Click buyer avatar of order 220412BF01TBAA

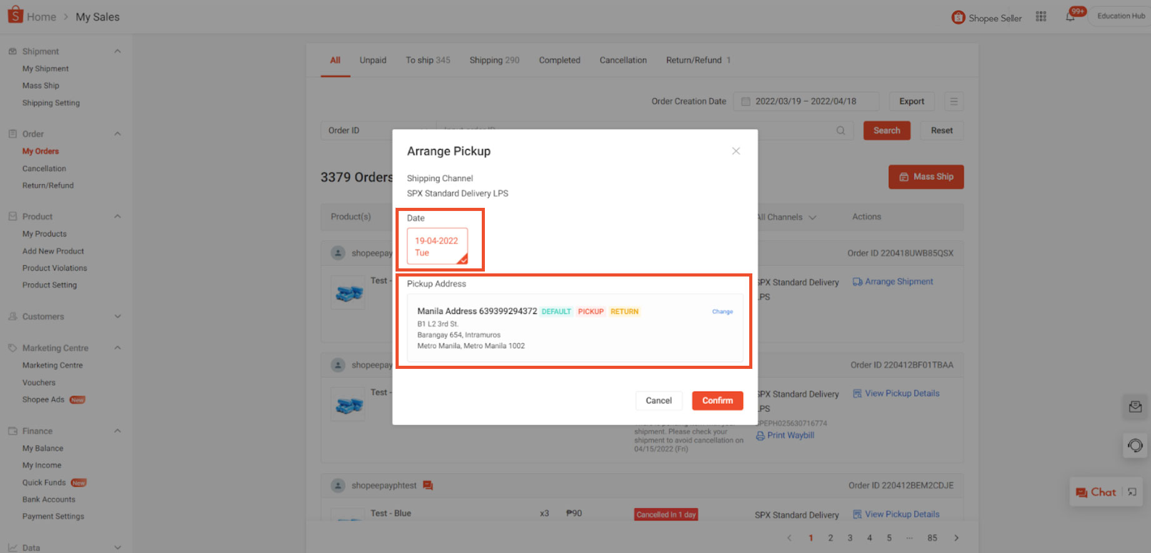coord(338,365)
